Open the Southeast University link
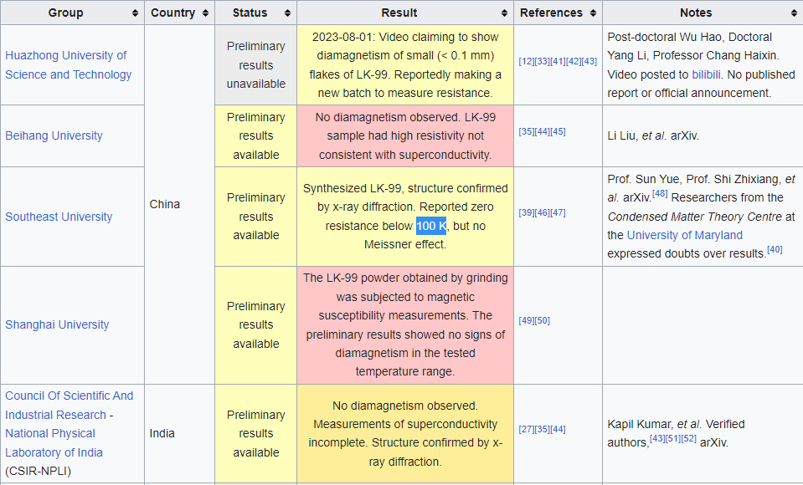 [59, 217]
